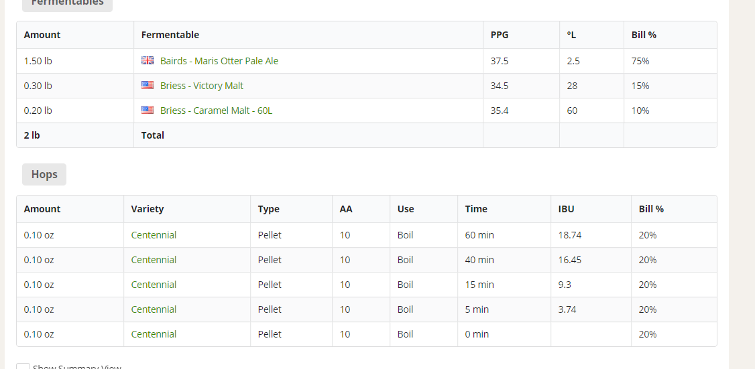Click the IBU column header in Hops table
This screenshot has height=369, width=755.
coord(566,209)
